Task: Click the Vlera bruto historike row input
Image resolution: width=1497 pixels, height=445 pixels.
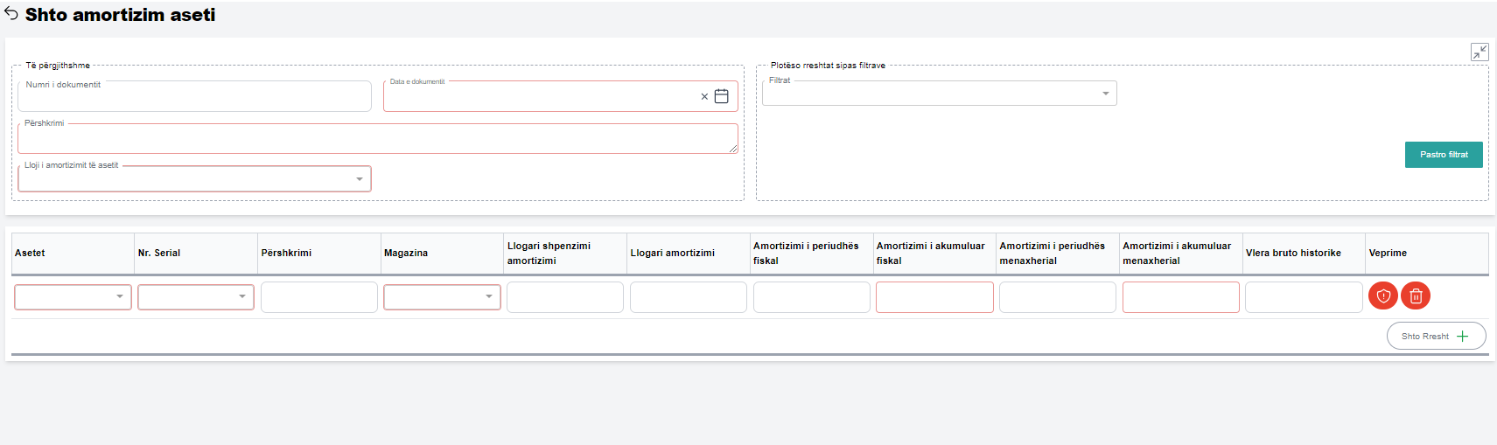Action: click(x=1303, y=297)
